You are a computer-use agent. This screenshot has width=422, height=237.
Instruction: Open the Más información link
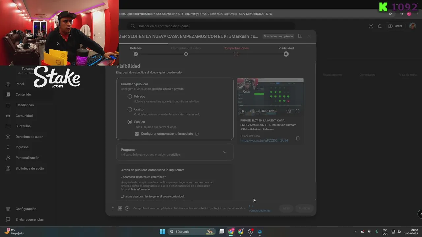tap(141, 189)
